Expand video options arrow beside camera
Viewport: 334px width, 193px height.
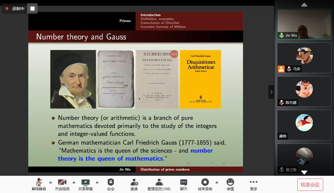click(74, 182)
